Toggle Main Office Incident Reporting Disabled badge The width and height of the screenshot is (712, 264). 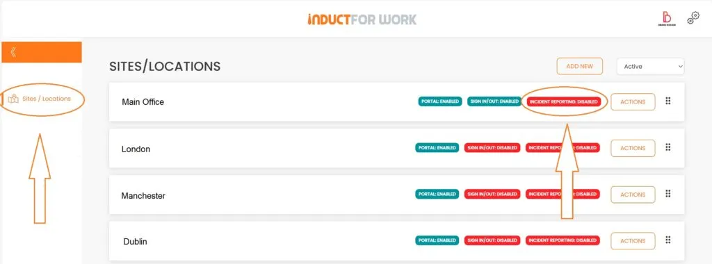click(x=563, y=101)
